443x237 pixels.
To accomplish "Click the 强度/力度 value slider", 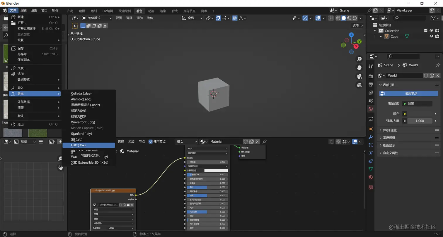I will (420, 121).
